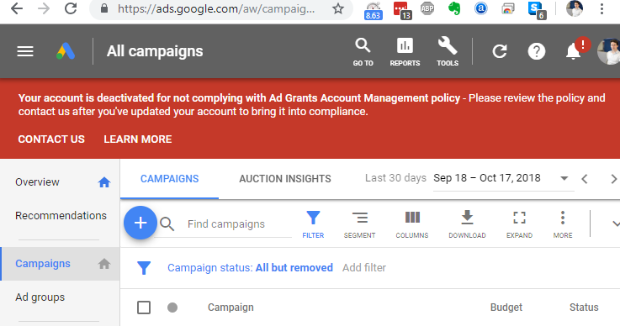Open Google Ads account avatar
The width and height of the screenshot is (620, 326).
[609, 51]
